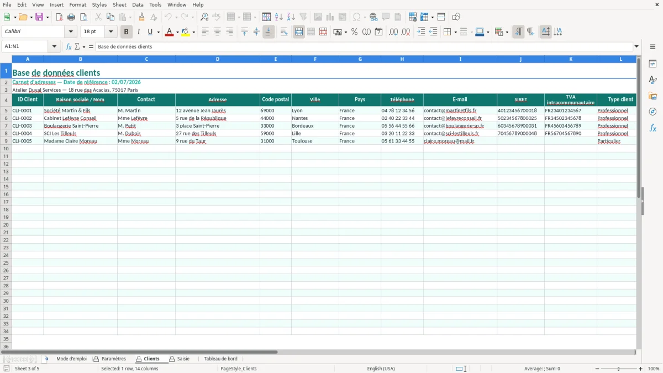Expand Background Color dropdown arrow
The width and height of the screenshot is (663, 373).
tap(193, 32)
